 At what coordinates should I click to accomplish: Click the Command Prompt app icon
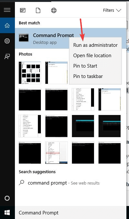[24, 38]
